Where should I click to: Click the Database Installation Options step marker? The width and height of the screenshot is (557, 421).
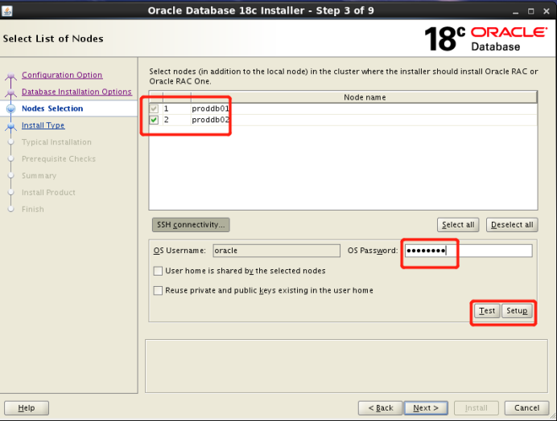tap(11, 92)
